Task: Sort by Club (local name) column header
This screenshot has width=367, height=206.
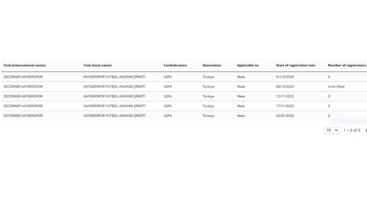Action: click(98, 65)
